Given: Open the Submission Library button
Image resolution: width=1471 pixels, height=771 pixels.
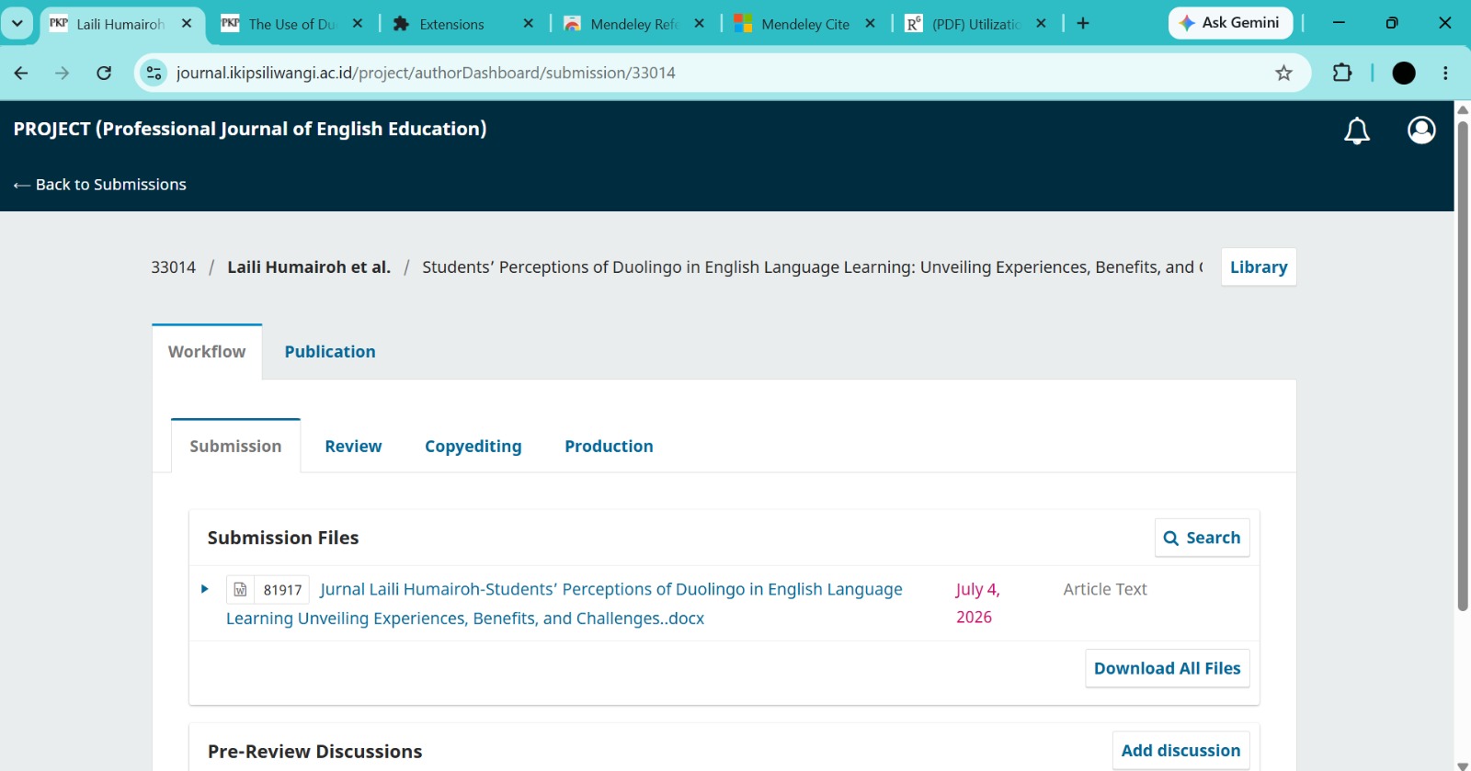Looking at the screenshot, I should pos(1259,267).
